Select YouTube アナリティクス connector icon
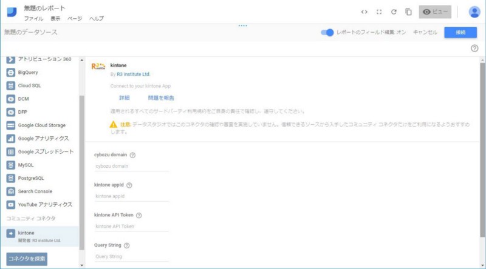 coord(10,205)
